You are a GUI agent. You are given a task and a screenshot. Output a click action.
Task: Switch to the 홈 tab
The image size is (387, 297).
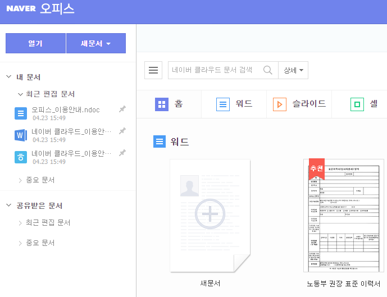pyautogui.click(x=169, y=104)
